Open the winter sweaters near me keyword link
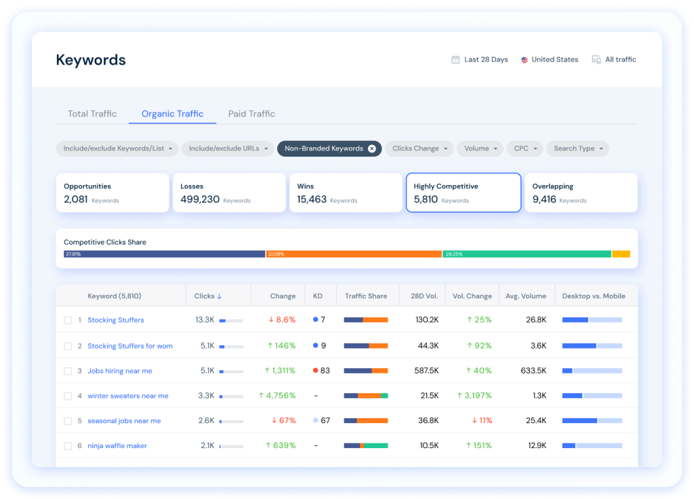 click(127, 396)
